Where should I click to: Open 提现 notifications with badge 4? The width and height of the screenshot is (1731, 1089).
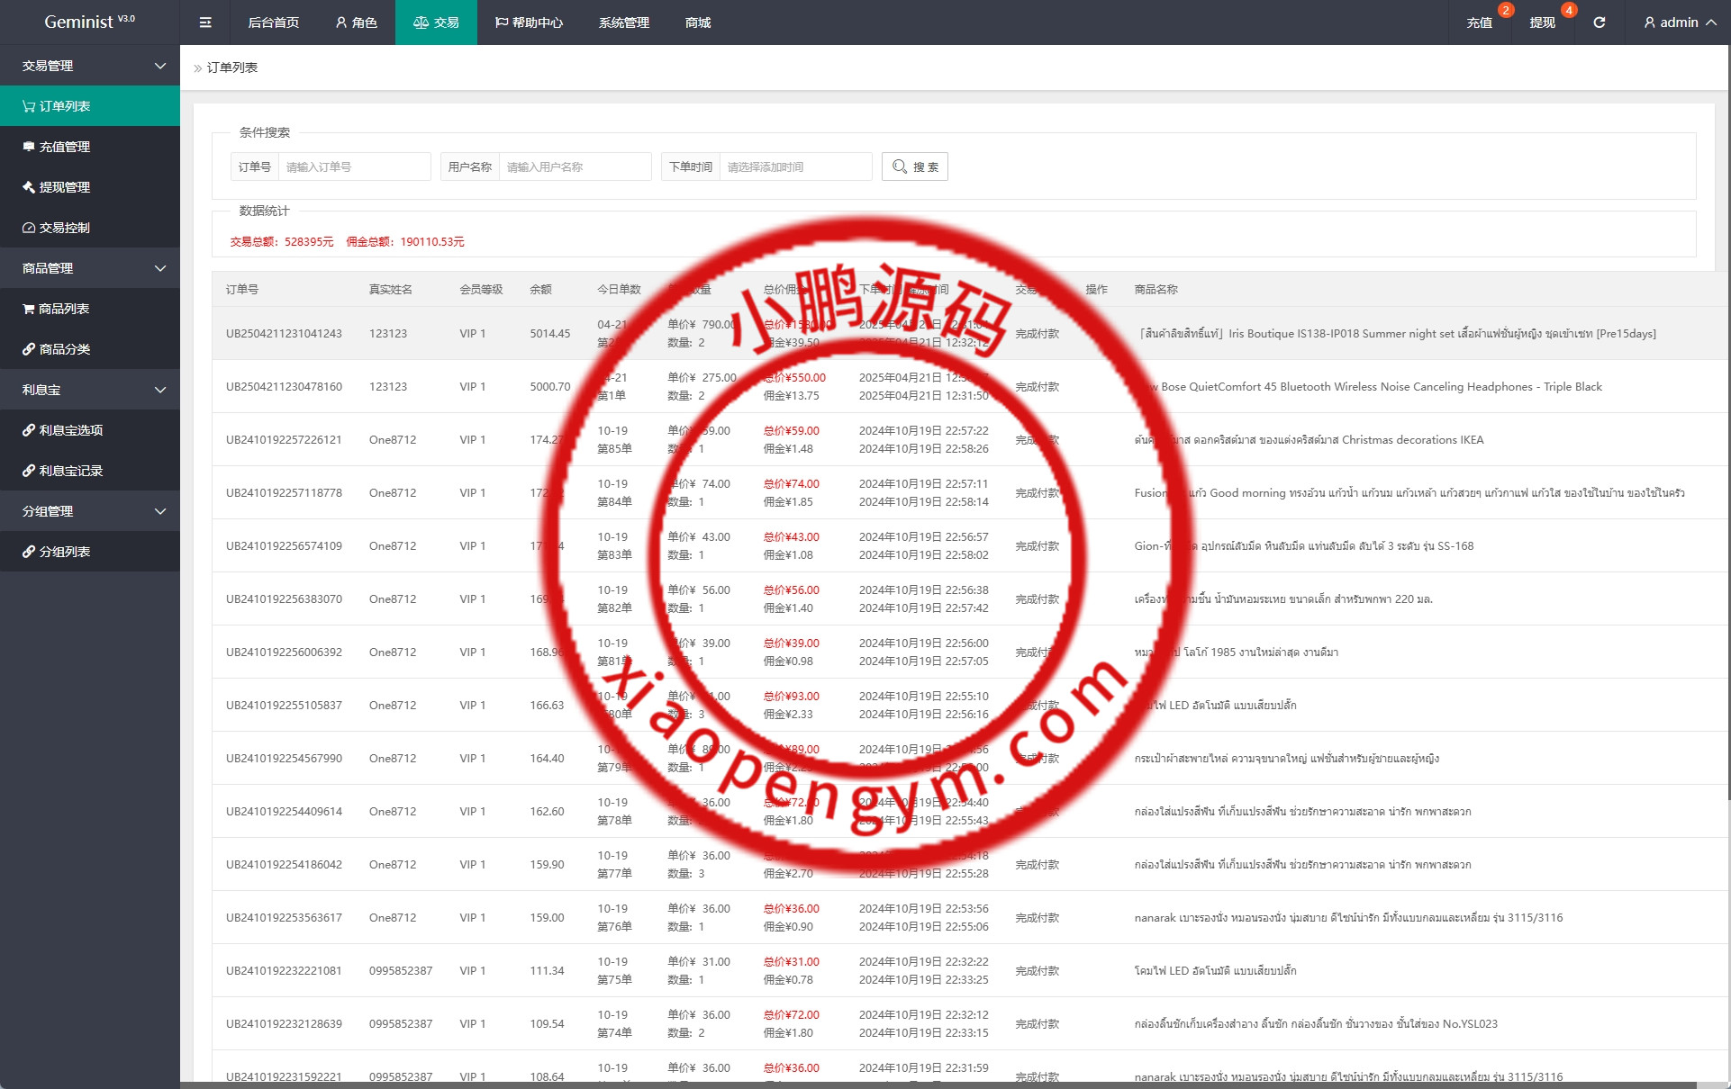tap(1542, 22)
